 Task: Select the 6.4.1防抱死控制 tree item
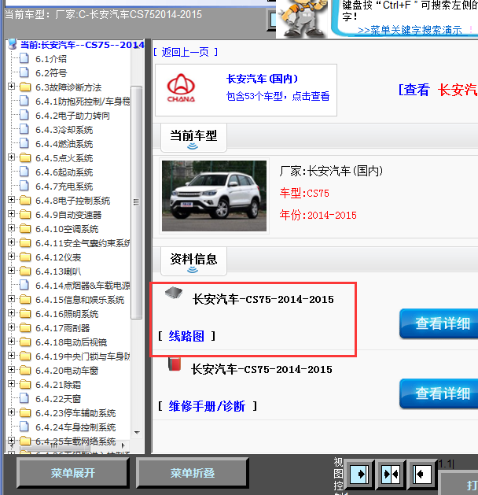tap(83, 102)
